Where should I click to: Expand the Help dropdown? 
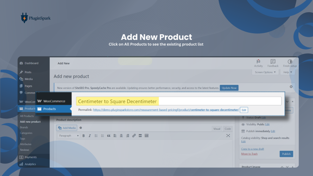[287, 72]
